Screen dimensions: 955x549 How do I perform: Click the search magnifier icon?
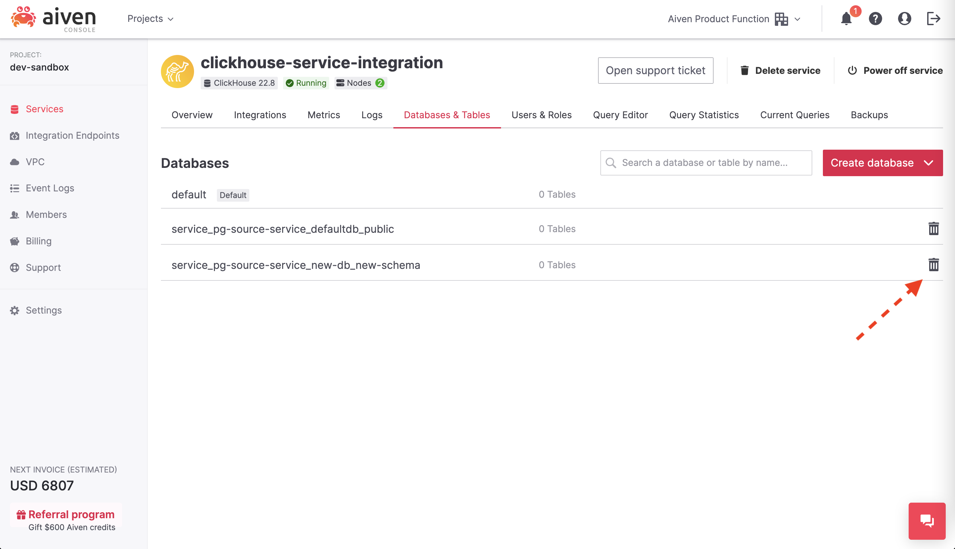click(x=611, y=163)
